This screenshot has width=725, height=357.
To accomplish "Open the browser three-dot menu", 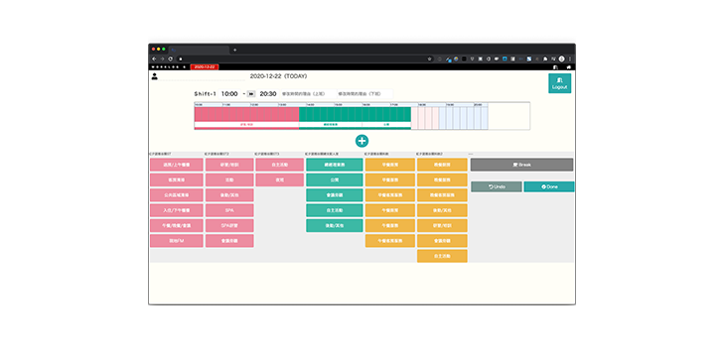I will coord(570,59).
